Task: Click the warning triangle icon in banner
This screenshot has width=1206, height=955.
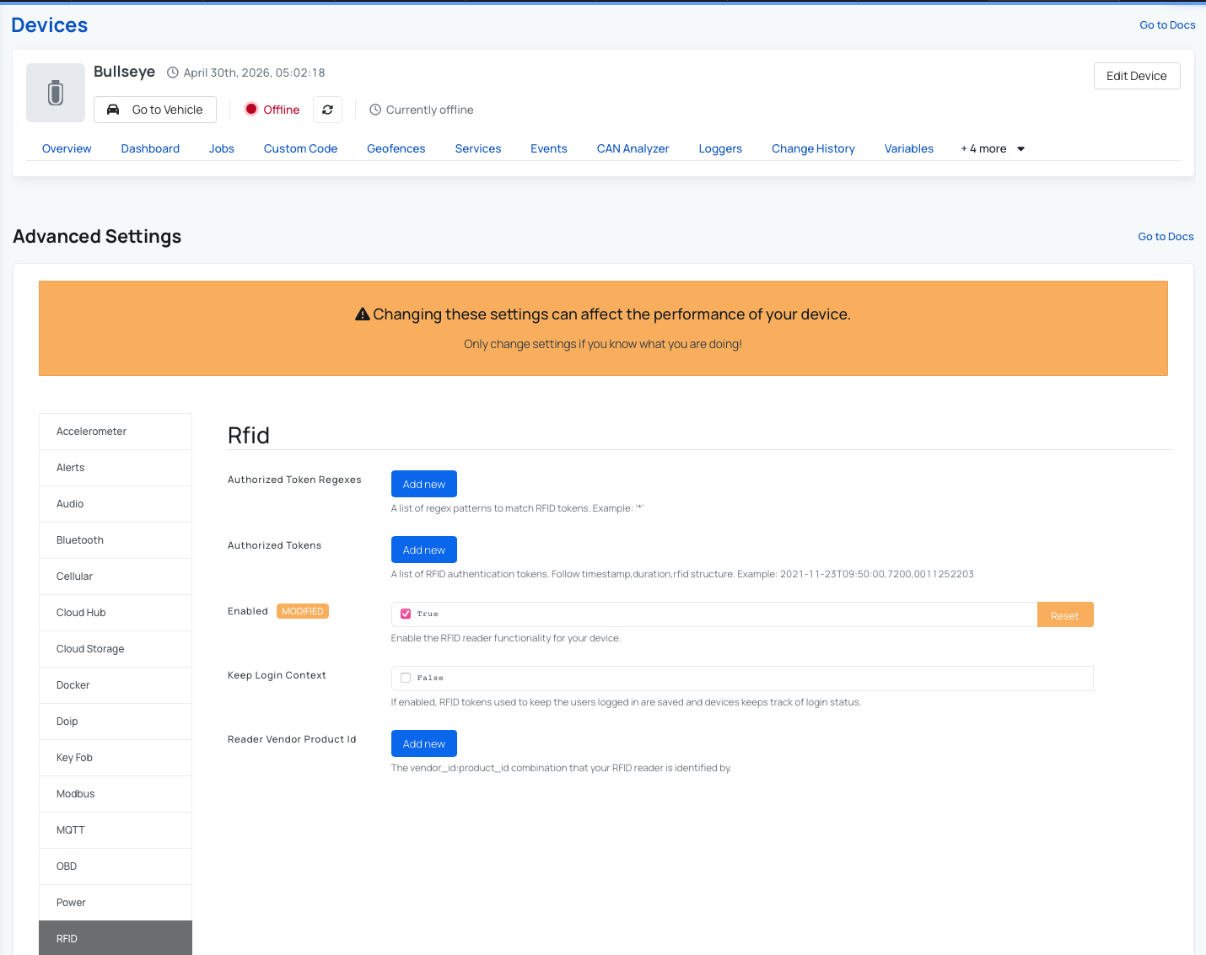Action: (363, 314)
